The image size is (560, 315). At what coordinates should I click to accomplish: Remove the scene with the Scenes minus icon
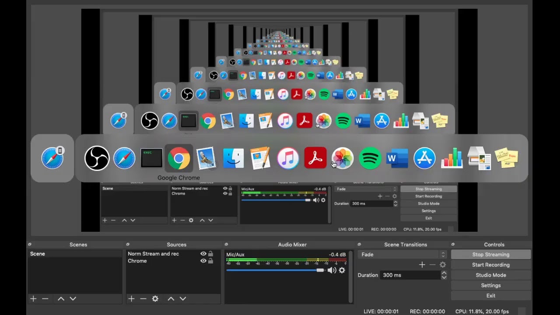click(45, 298)
